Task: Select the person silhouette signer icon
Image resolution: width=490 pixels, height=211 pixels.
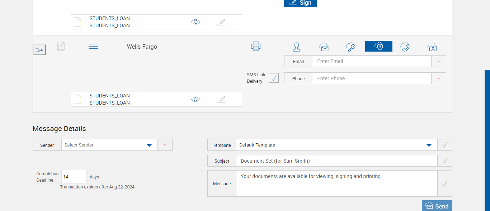Action: [x=297, y=47]
